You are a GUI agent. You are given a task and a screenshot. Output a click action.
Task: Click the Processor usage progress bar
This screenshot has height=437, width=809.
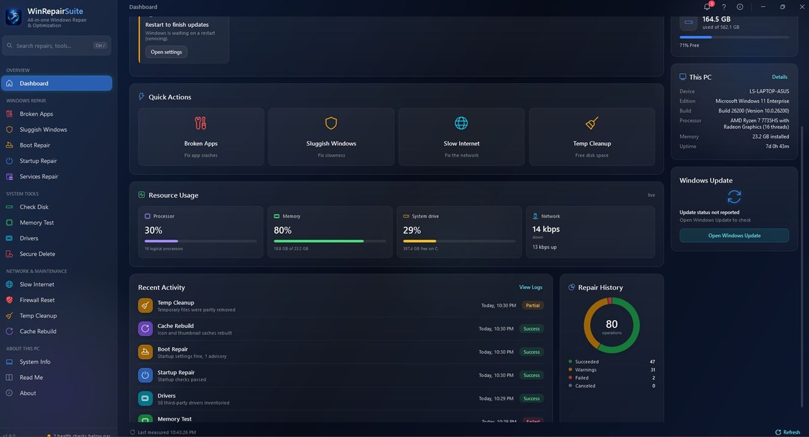[x=201, y=241]
